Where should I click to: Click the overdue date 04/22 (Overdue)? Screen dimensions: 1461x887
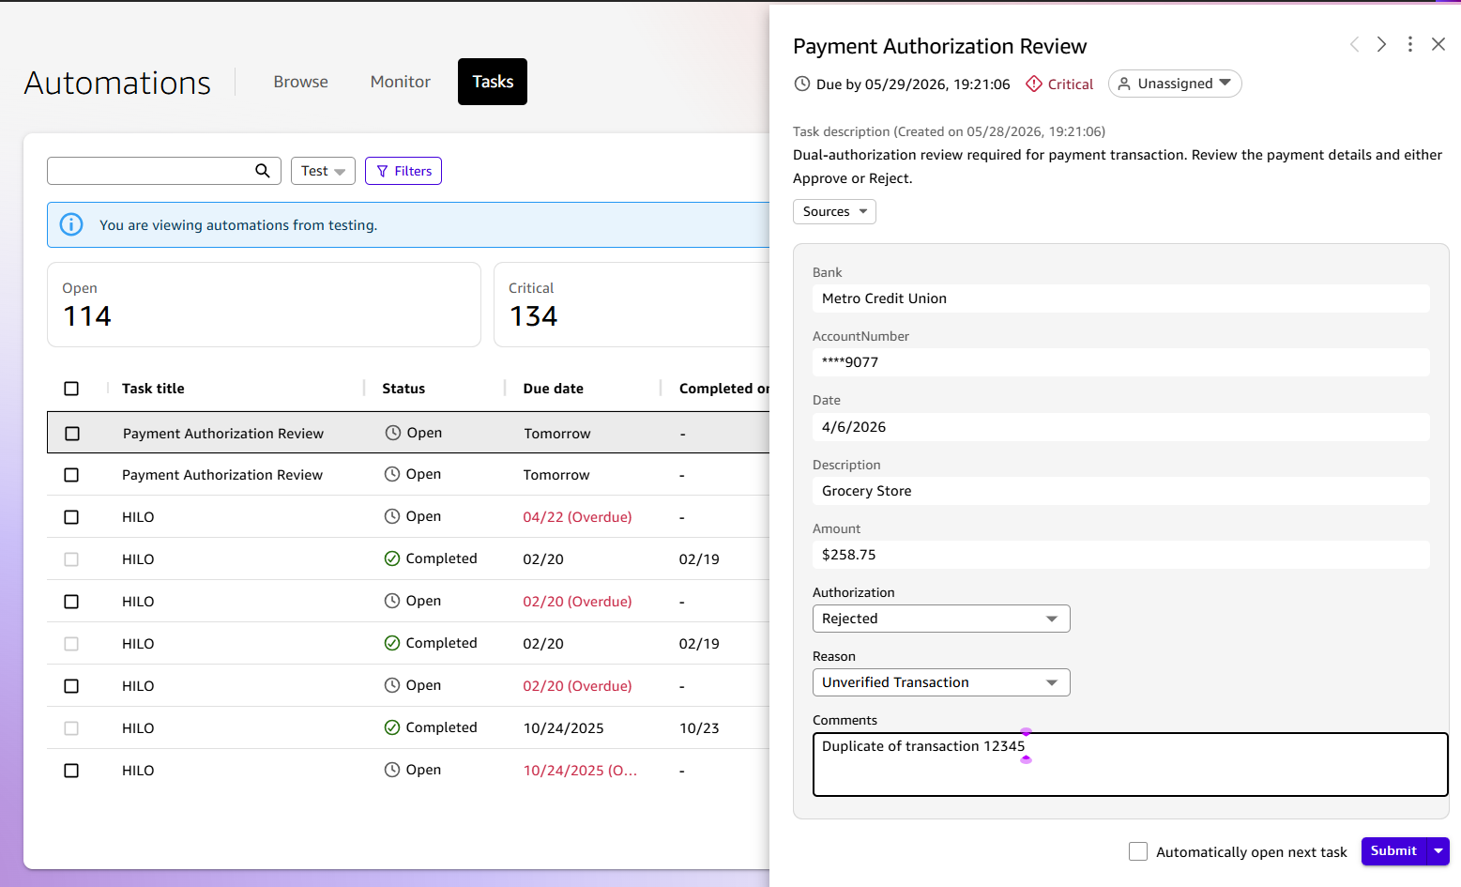point(577,517)
